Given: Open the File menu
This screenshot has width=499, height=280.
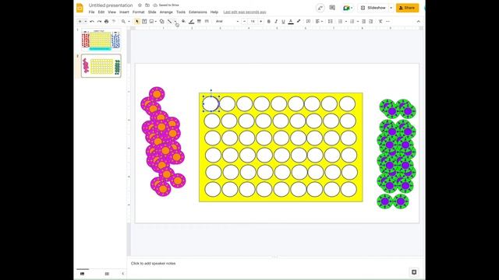Looking at the screenshot, I should [92, 12].
